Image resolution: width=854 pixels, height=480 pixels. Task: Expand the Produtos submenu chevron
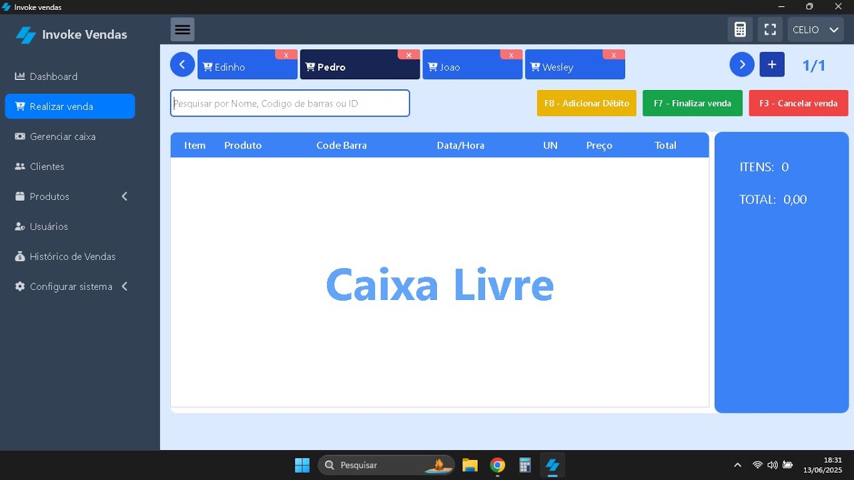pos(124,197)
